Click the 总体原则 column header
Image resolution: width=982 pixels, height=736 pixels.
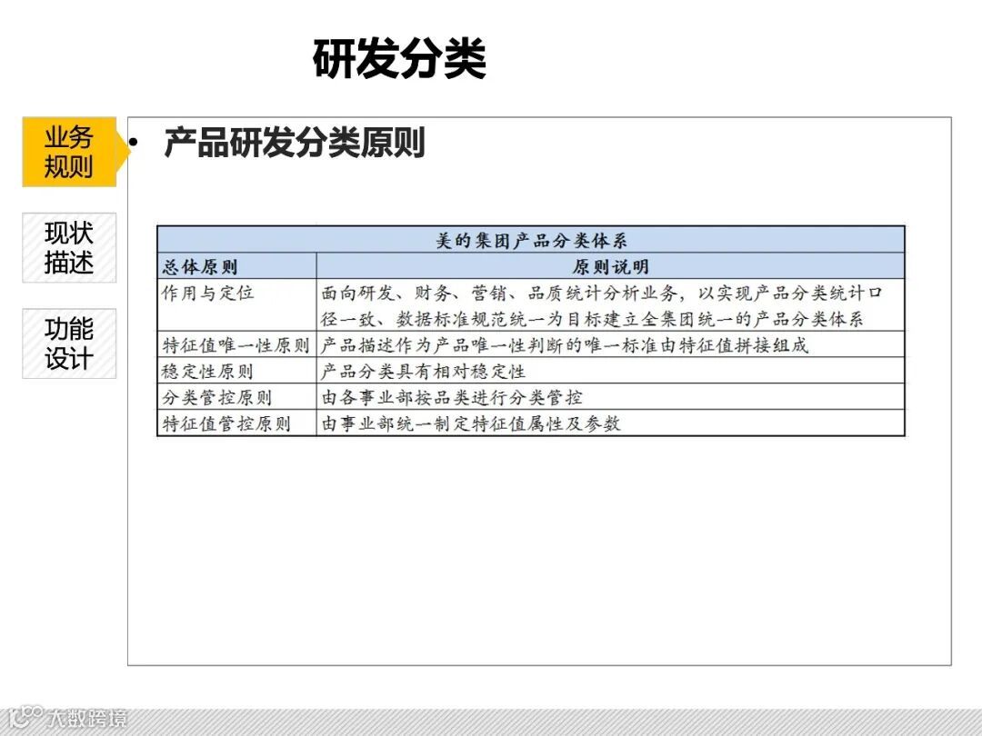point(237,266)
